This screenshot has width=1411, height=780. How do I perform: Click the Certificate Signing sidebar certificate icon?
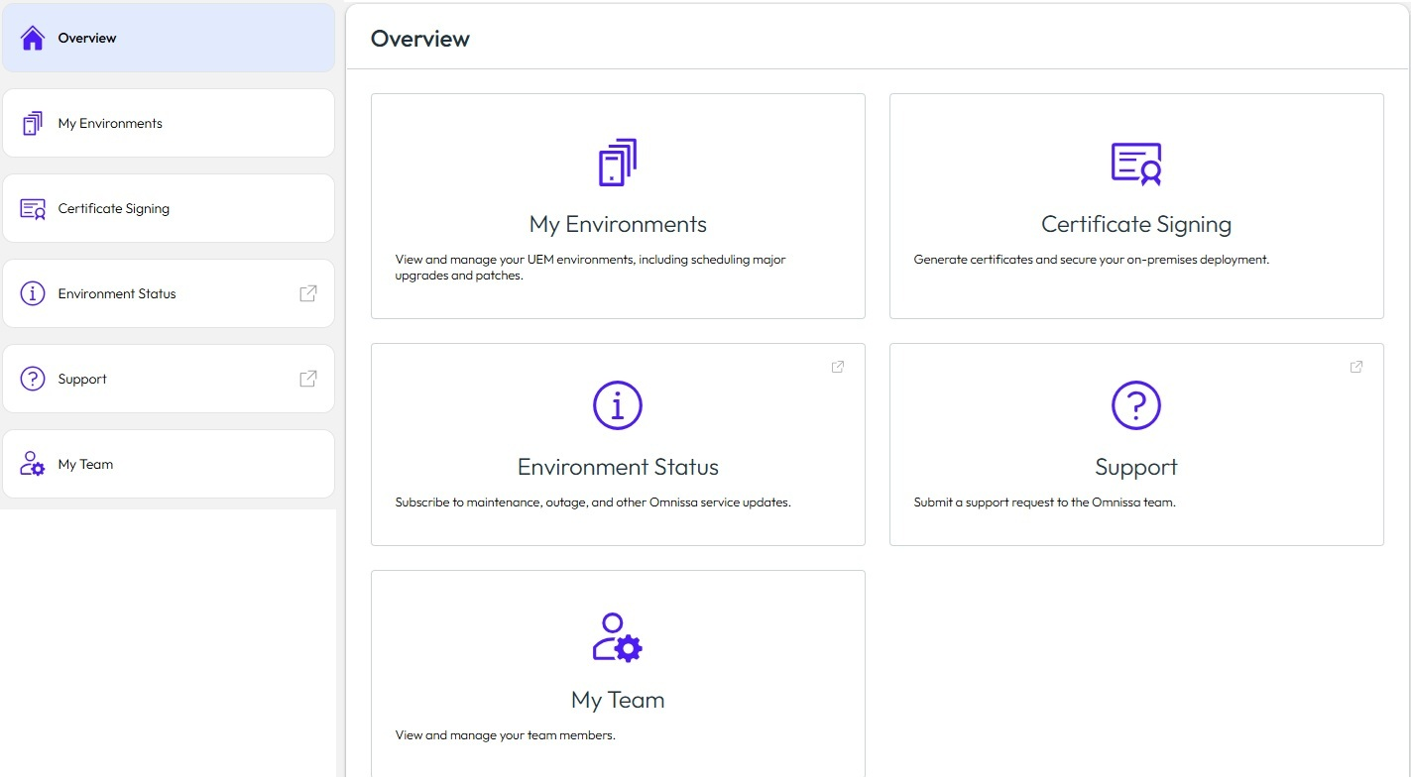click(x=33, y=208)
